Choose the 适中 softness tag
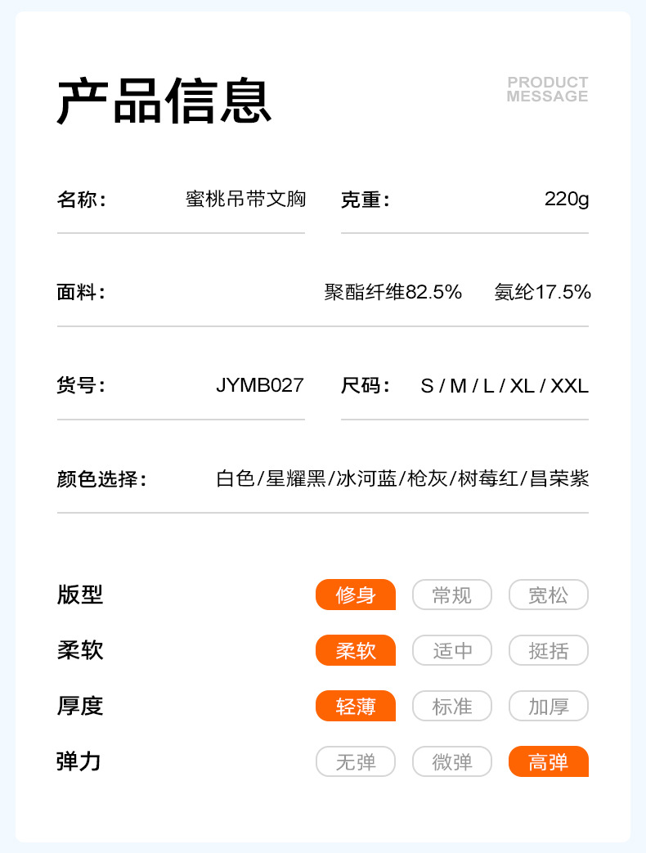 452,650
